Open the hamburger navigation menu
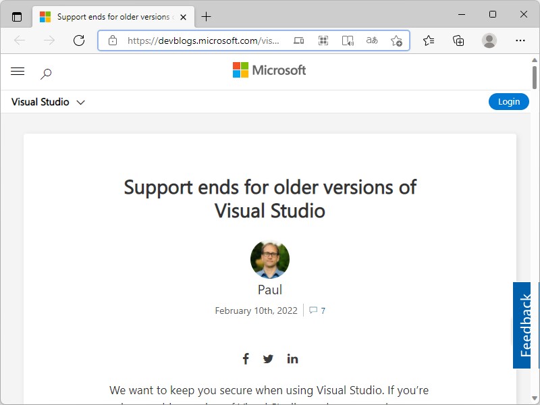 pos(18,71)
